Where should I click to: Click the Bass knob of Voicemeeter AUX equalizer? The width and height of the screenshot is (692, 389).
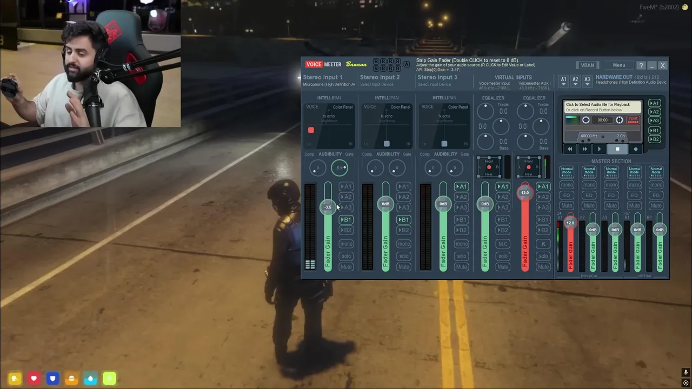point(525,142)
